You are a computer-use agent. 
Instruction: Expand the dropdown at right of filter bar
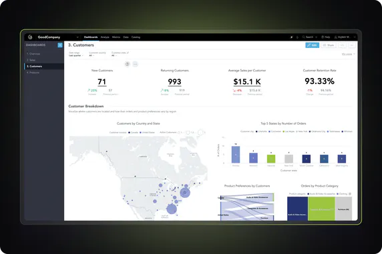[x=348, y=54]
